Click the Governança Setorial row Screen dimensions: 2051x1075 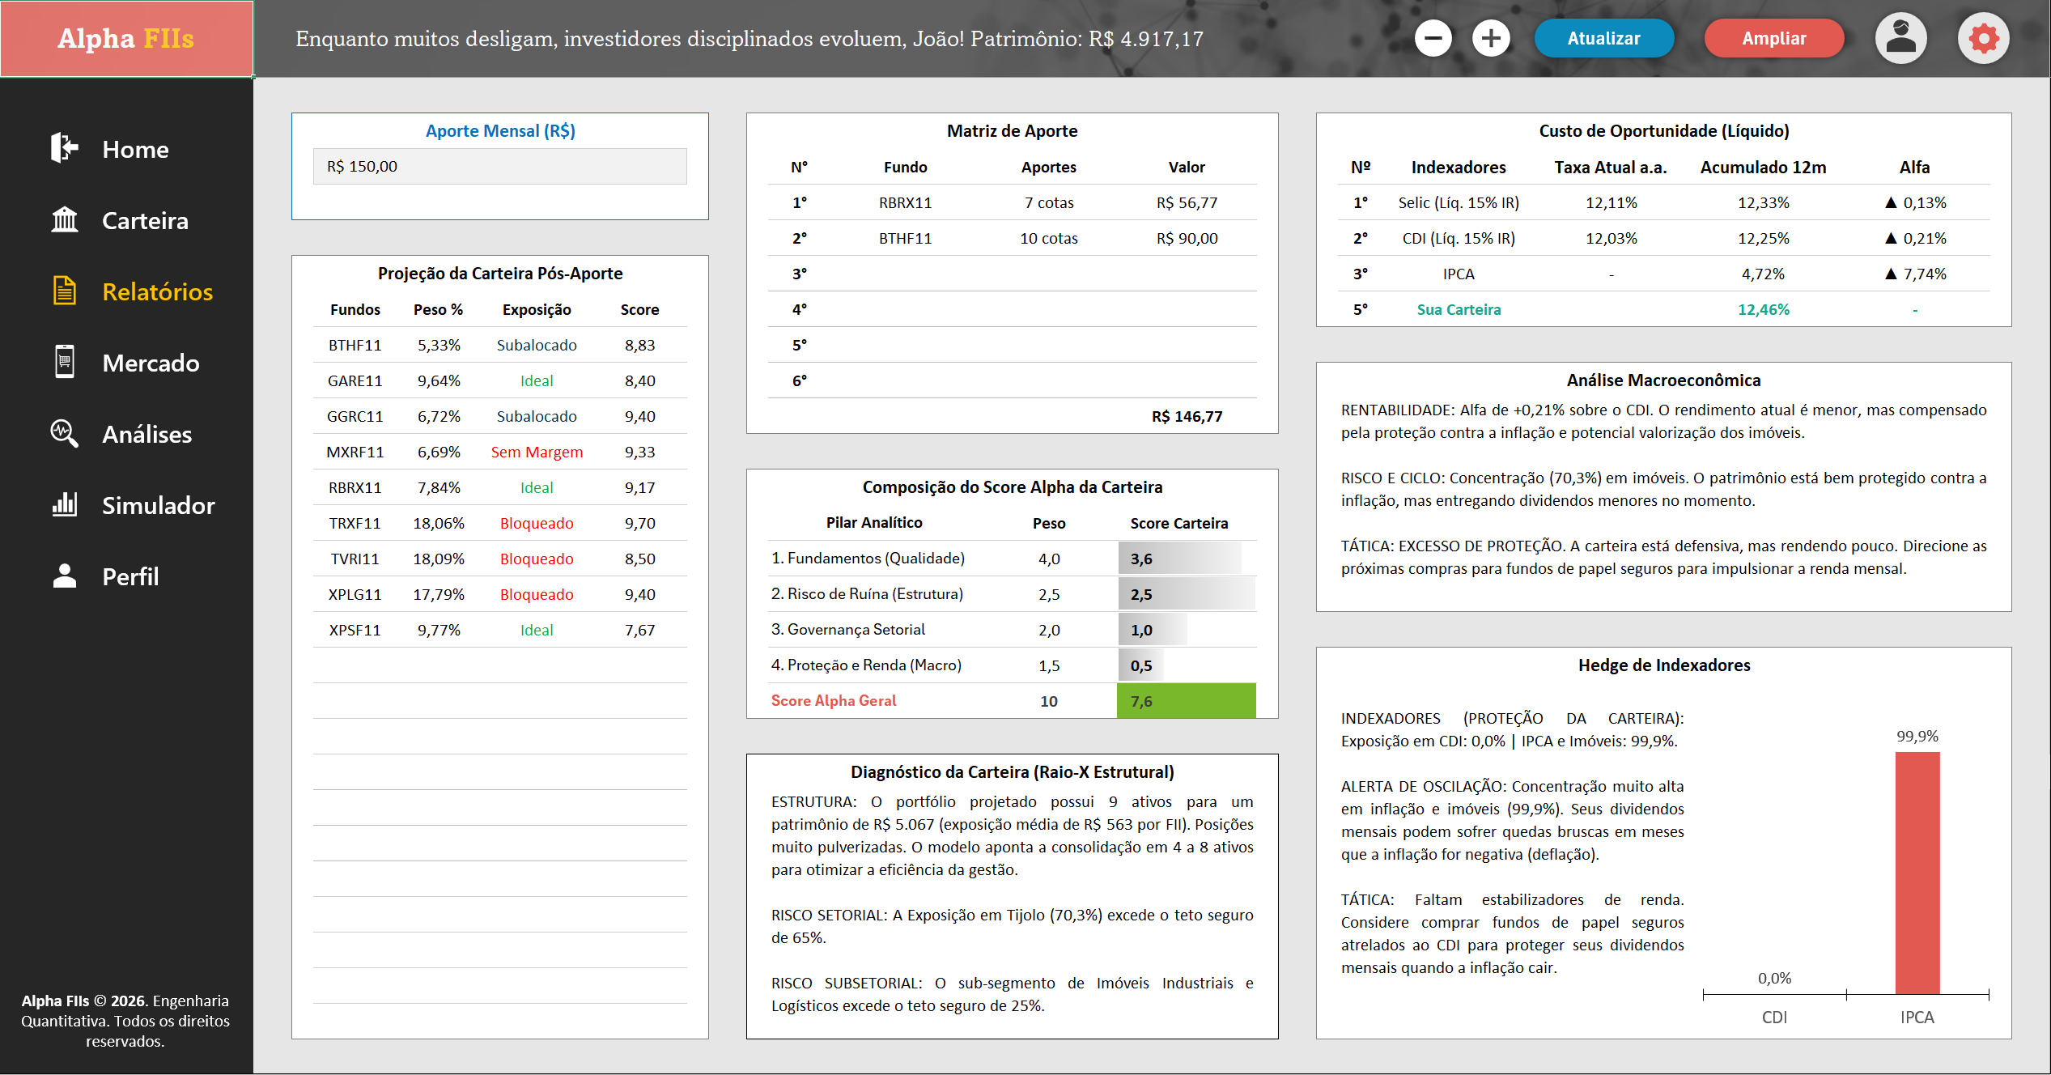click(1012, 630)
